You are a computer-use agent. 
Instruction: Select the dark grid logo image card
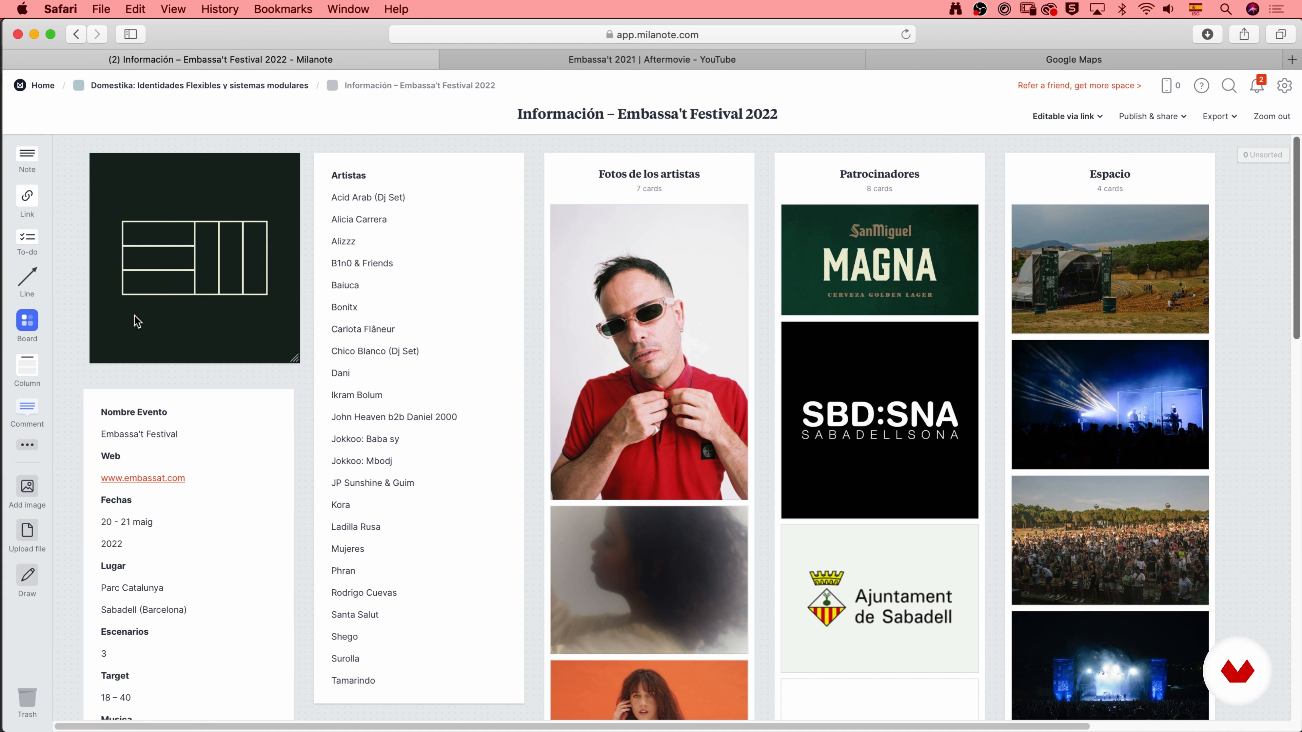[195, 258]
